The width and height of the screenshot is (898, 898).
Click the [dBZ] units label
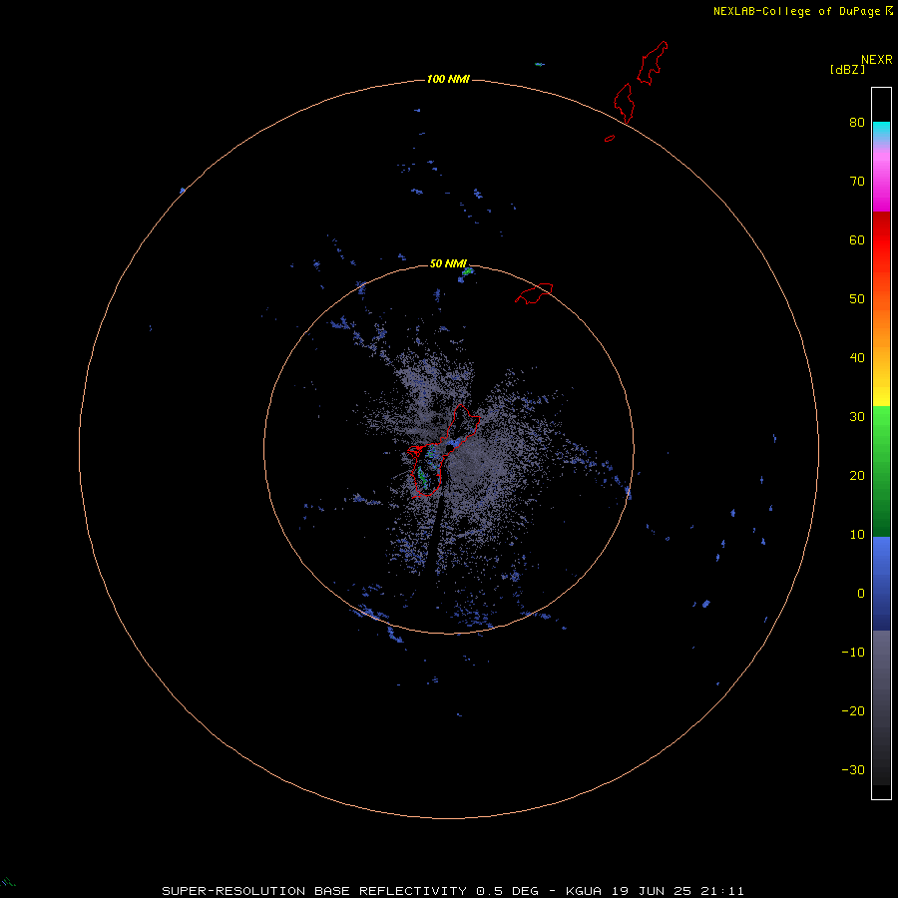(847, 69)
